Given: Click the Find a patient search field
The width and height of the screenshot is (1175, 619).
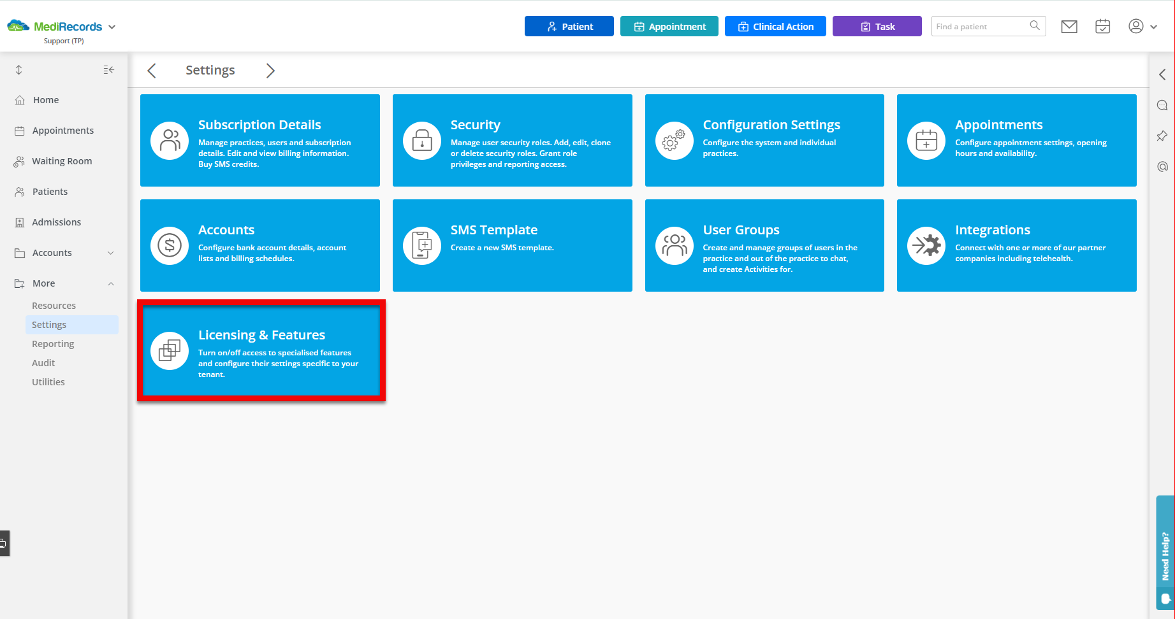Looking at the screenshot, I should tap(979, 27).
